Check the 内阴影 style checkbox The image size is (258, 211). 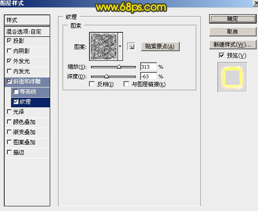point(9,51)
